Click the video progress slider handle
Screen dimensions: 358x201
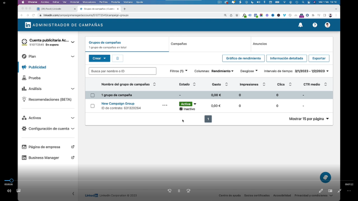click(12, 180)
